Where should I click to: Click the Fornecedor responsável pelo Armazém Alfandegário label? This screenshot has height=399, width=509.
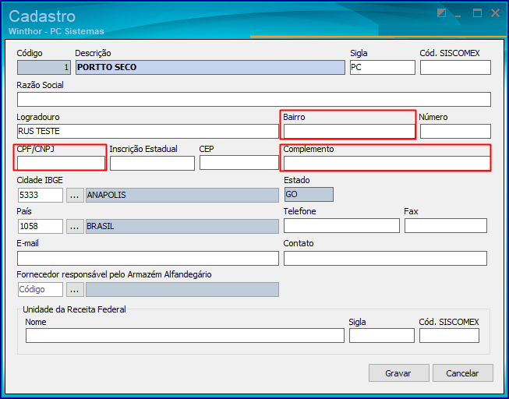(x=115, y=274)
